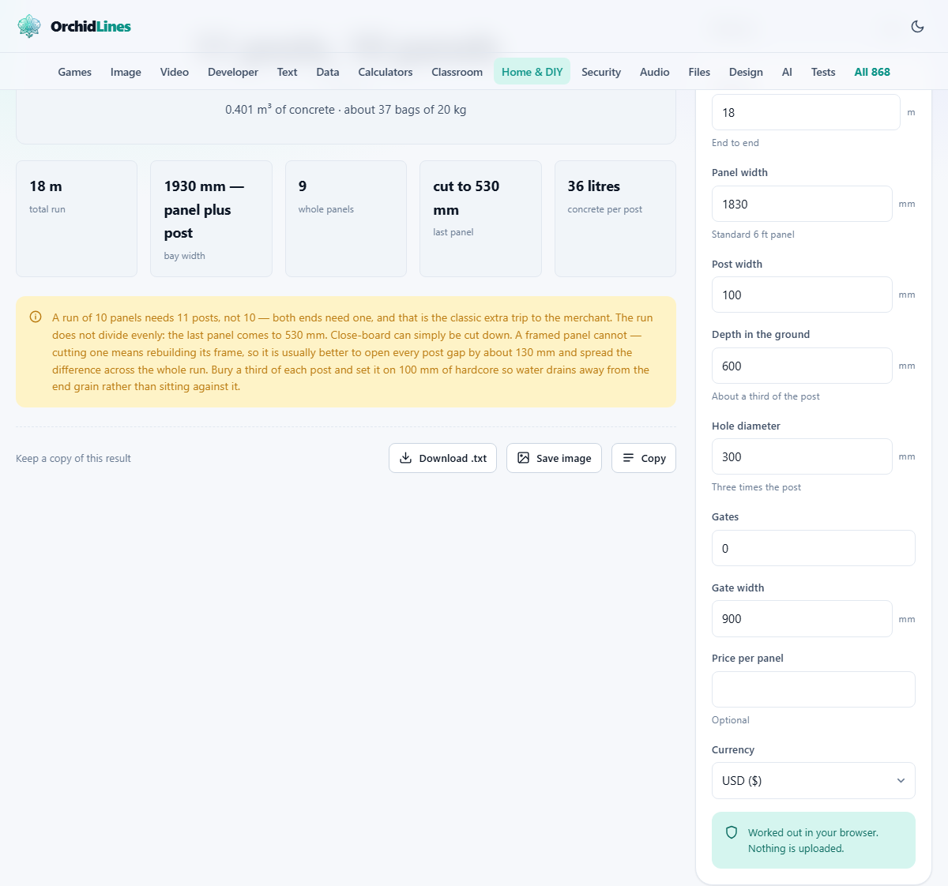Select the Home & DIY category
The height and width of the screenshot is (886, 948).
(x=532, y=72)
